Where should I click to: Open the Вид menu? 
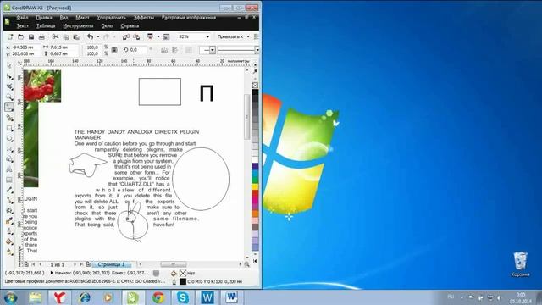tap(64, 17)
